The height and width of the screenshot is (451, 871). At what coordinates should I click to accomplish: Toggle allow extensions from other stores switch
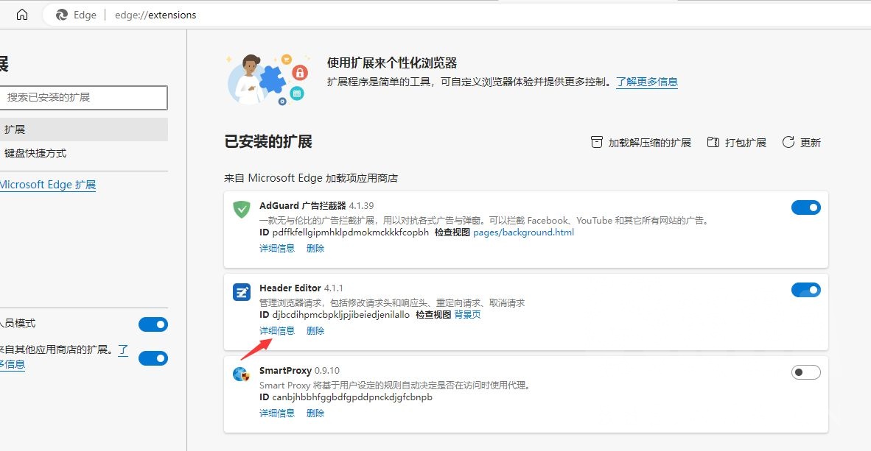pyautogui.click(x=153, y=358)
